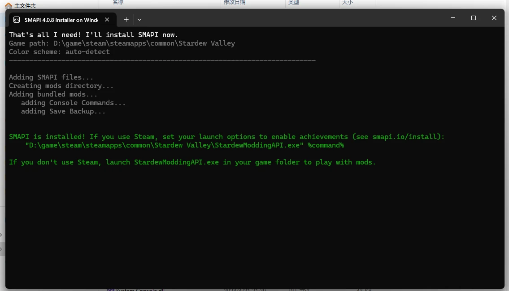Viewport: 509px width, 291px height.
Task: Click the 'Color scheme: auto-detect' line
Action: 59,52
